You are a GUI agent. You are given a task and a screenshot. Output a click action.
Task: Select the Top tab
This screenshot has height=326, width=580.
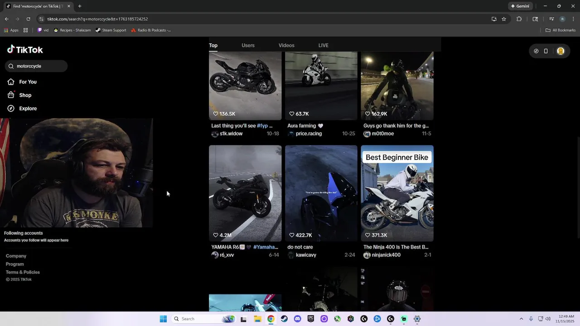click(213, 45)
